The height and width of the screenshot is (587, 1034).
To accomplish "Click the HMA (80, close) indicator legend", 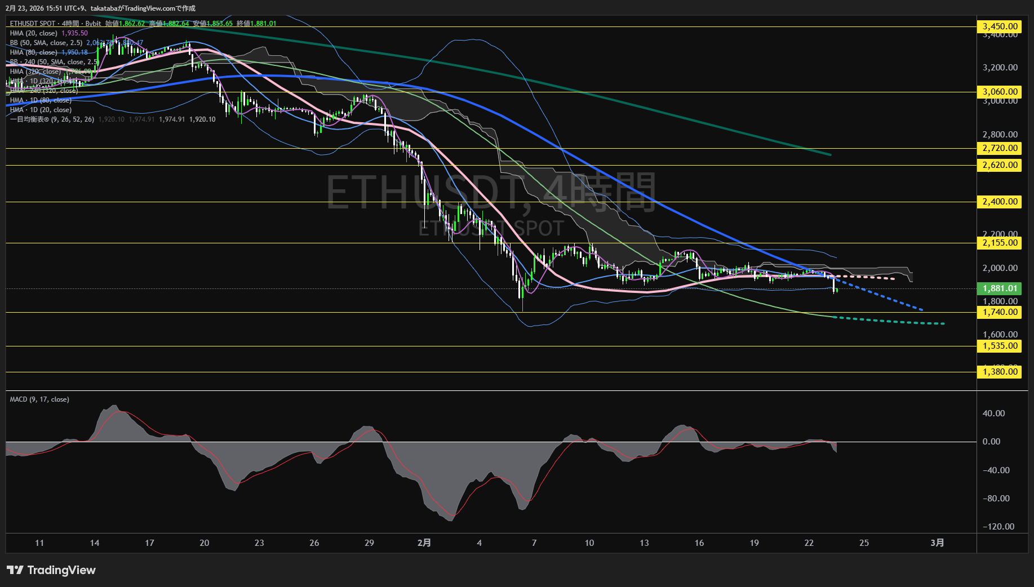I will pos(34,52).
